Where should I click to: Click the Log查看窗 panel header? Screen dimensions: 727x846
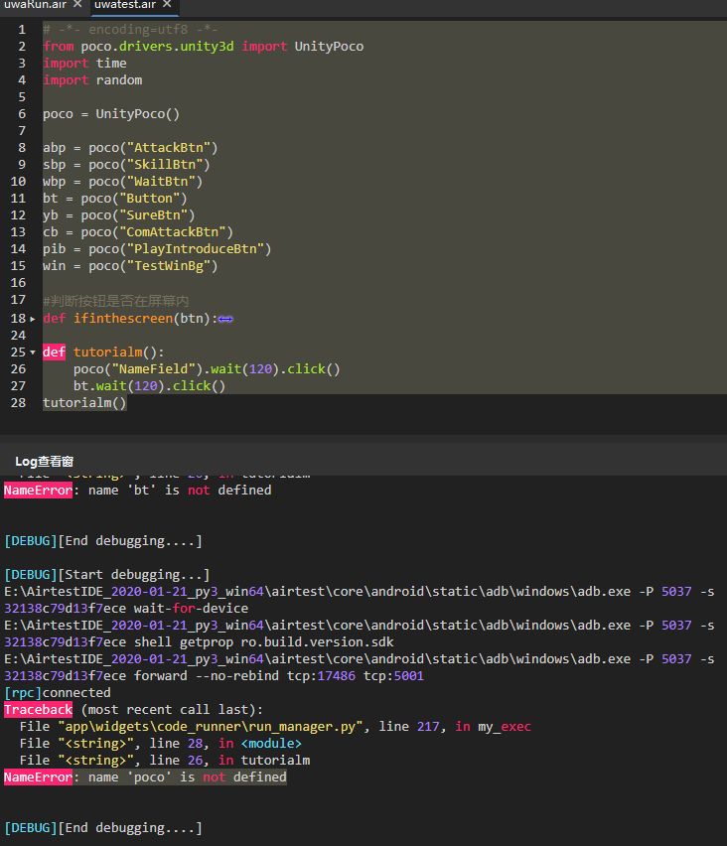click(x=45, y=462)
